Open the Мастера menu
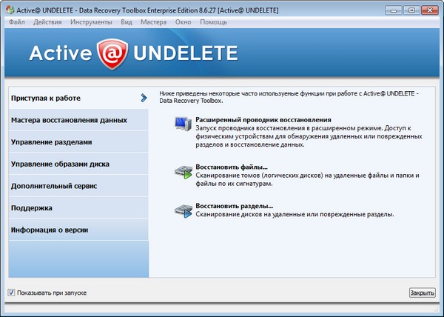The image size is (444, 317). click(155, 22)
